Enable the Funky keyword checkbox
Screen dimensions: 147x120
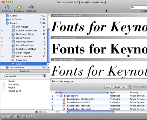(4, 81)
